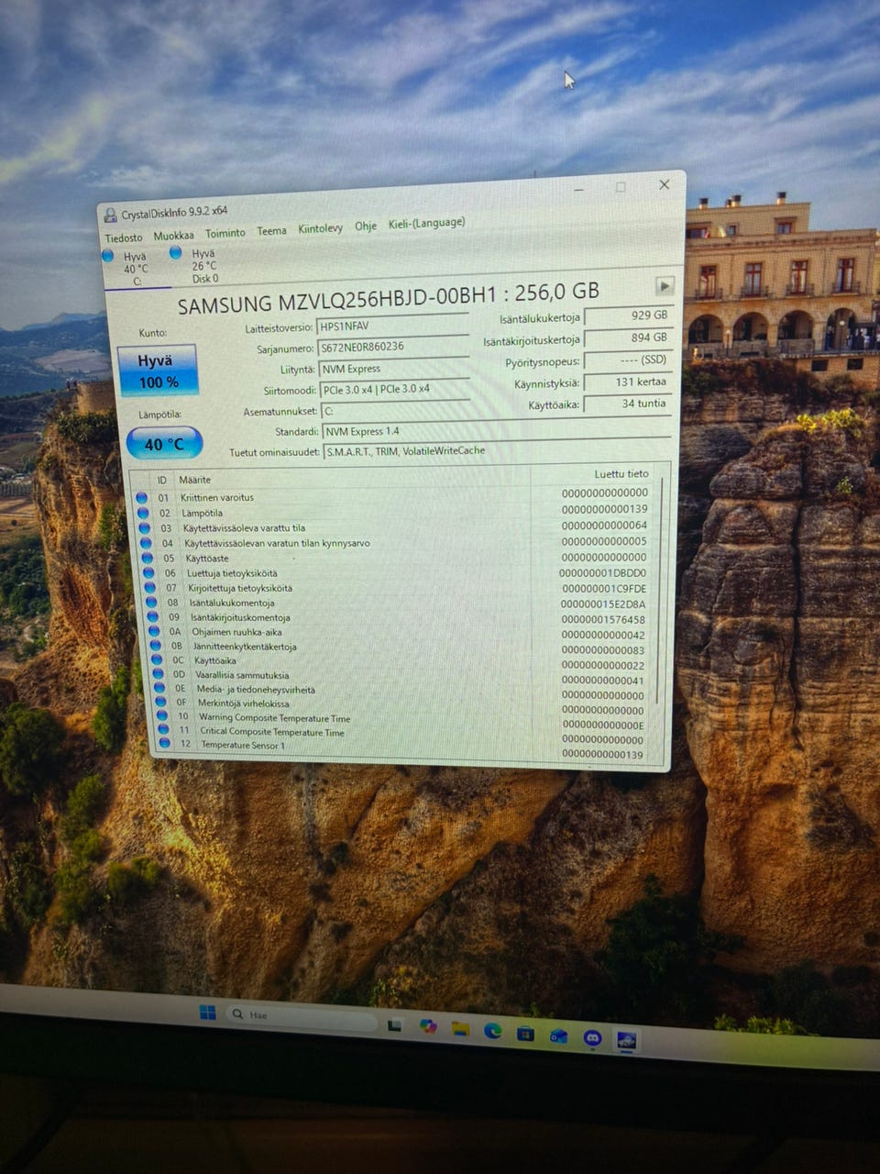Click the next disk arrow button

point(665,285)
